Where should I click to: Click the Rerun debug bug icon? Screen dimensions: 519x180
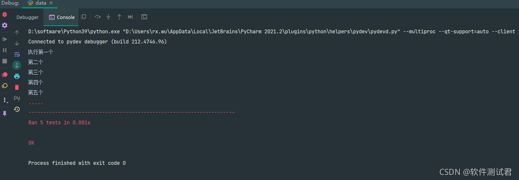click(x=5, y=14)
